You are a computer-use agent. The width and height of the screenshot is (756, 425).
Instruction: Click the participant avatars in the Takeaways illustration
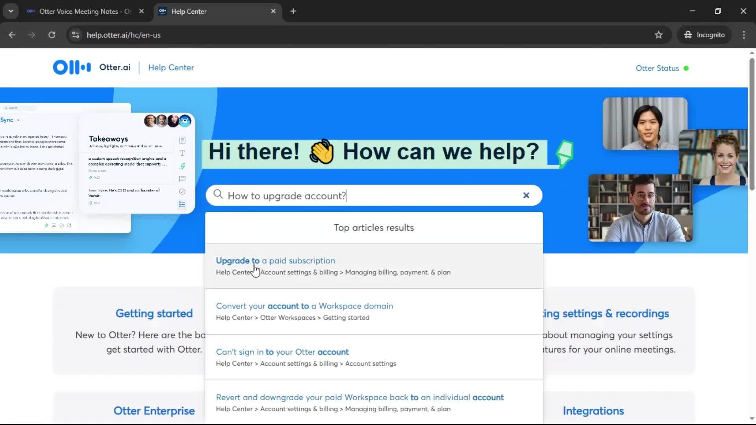point(167,120)
